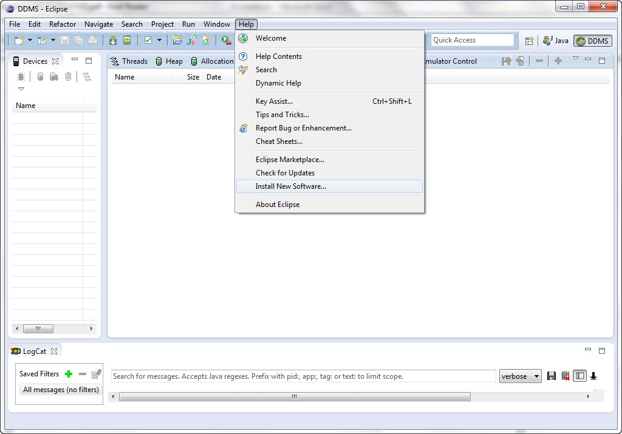This screenshot has width=622, height=434.
Task: Click the Dump HPROF file icon in Devices
Action: tap(54, 76)
